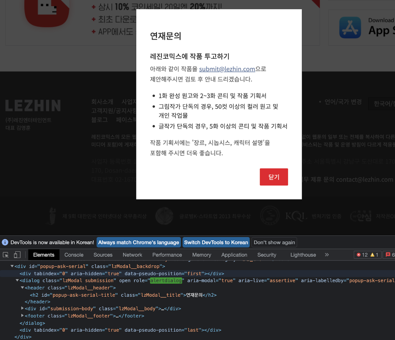Viewport: 395px width, 340px height.
Task: Select the h2 popup-ask-serial-title element line
Action: pos(123,295)
